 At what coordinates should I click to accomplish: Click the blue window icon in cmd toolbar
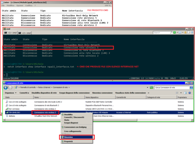(x=180, y=32)
